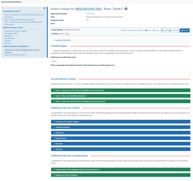Viewport: 193px width, 181px height.
Task: Click the Save & Exit button
Action: click(x=173, y=30)
